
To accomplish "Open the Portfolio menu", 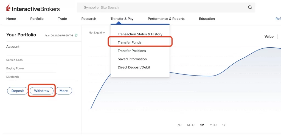I will pyautogui.click(x=37, y=19).
